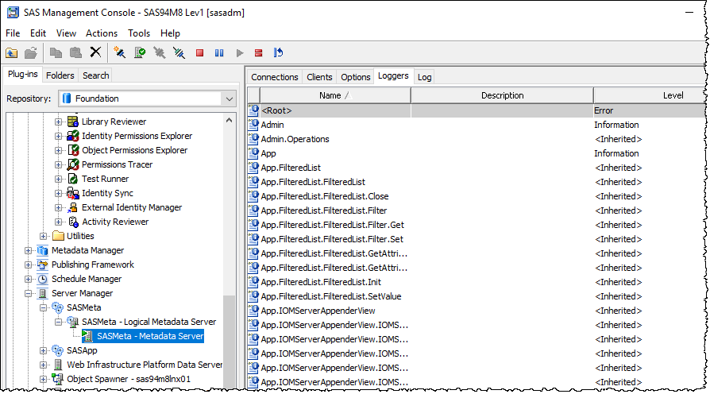
Task: Expand the Metadata Manager node
Action: coord(28,250)
